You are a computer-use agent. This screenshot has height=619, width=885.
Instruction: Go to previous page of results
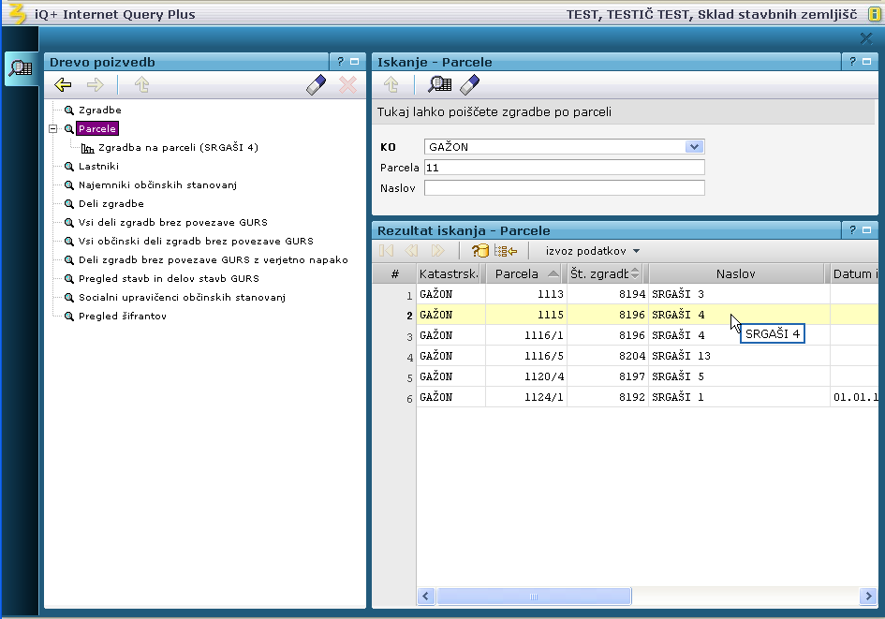pyautogui.click(x=411, y=251)
